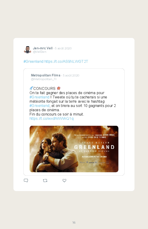Open Metropolitan Films profile name
This screenshot has width=148, height=229.
point(46,75)
